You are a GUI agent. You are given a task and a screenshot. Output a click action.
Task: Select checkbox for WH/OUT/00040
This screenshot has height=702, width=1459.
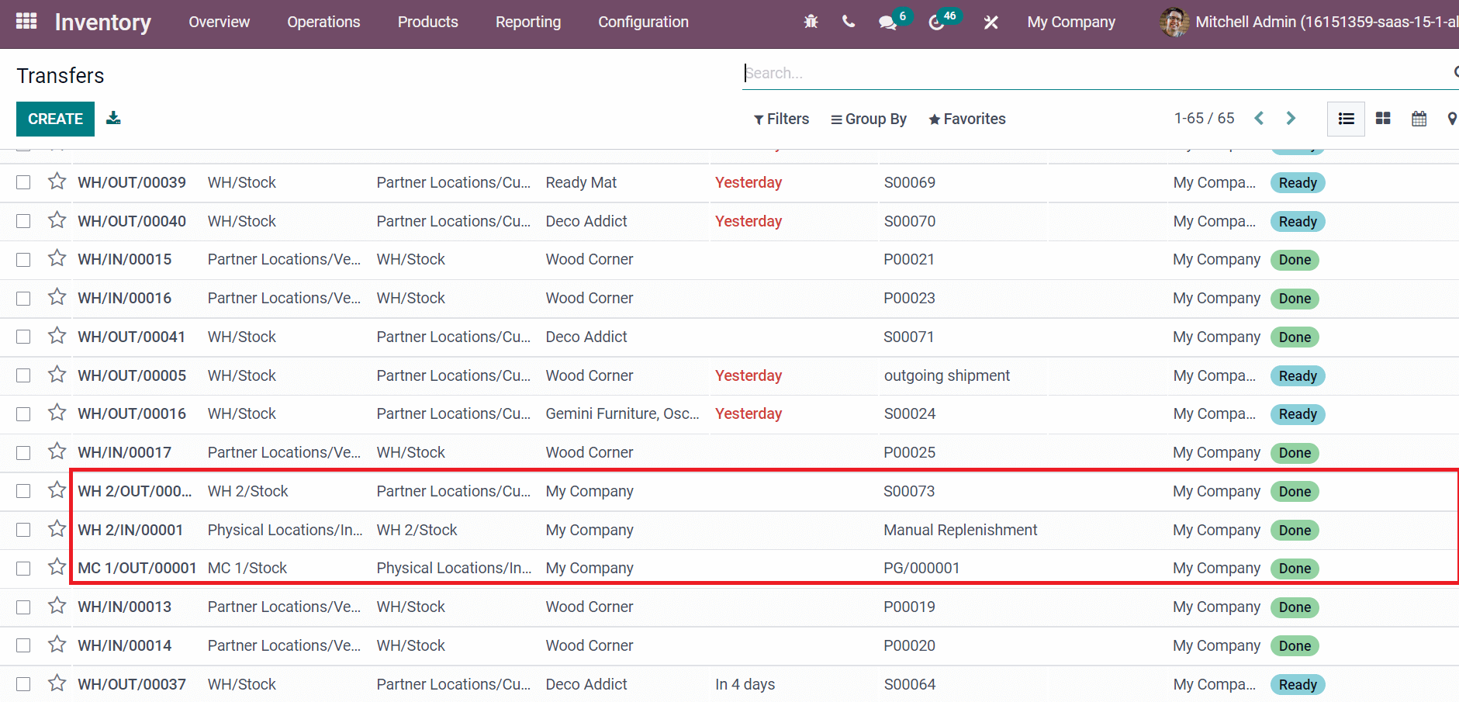(23, 221)
